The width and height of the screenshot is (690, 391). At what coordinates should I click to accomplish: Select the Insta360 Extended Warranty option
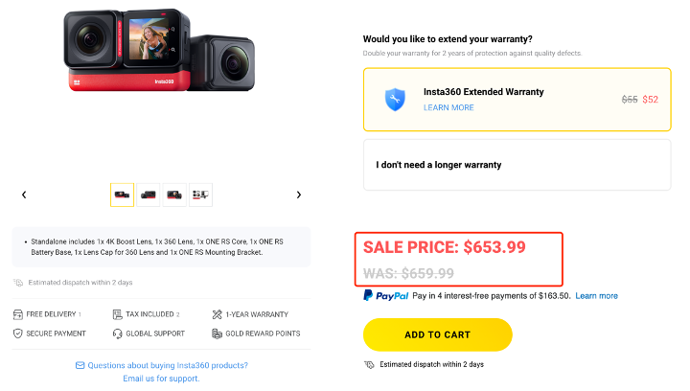pyautogui.click(x=517, y=100)
